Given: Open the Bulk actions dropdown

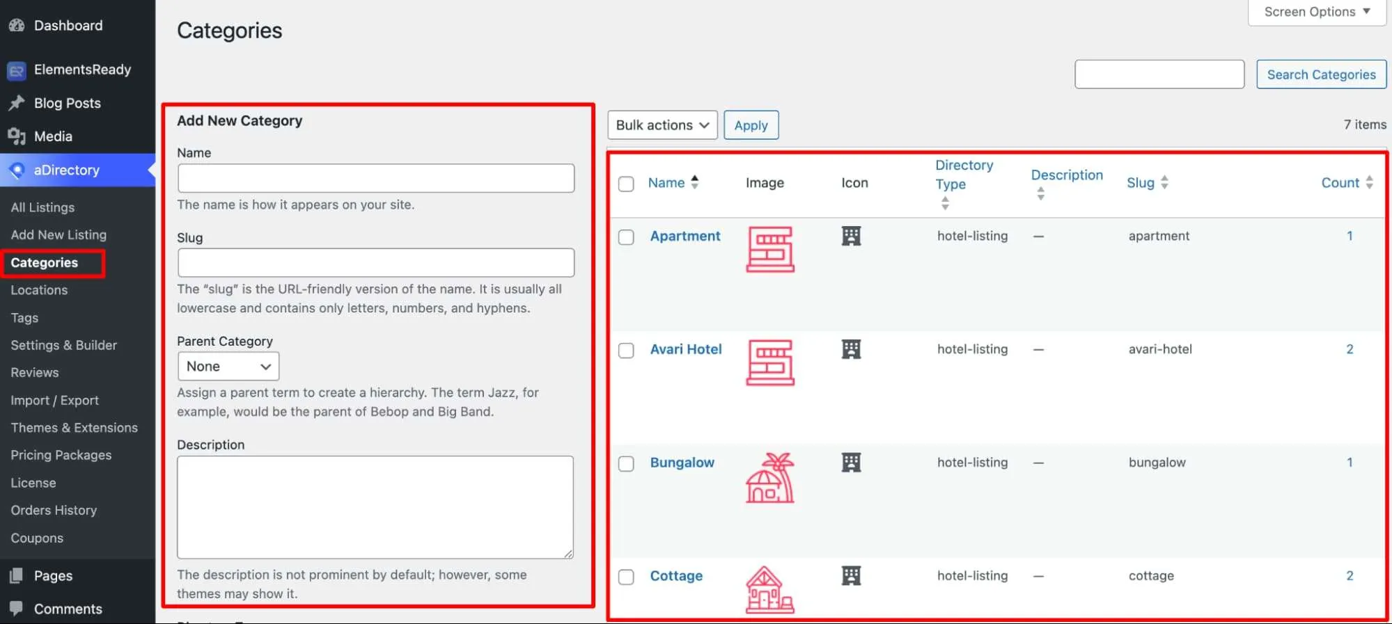Looking at the screenshot, I should [x=662, y=125].
